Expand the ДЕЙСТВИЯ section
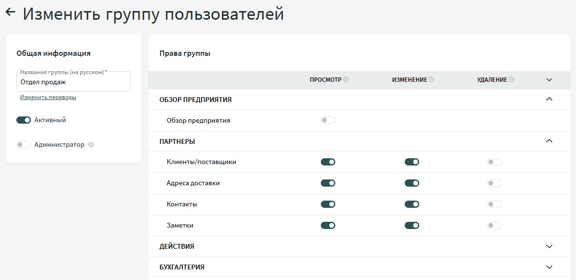 [x=549, y=246]
